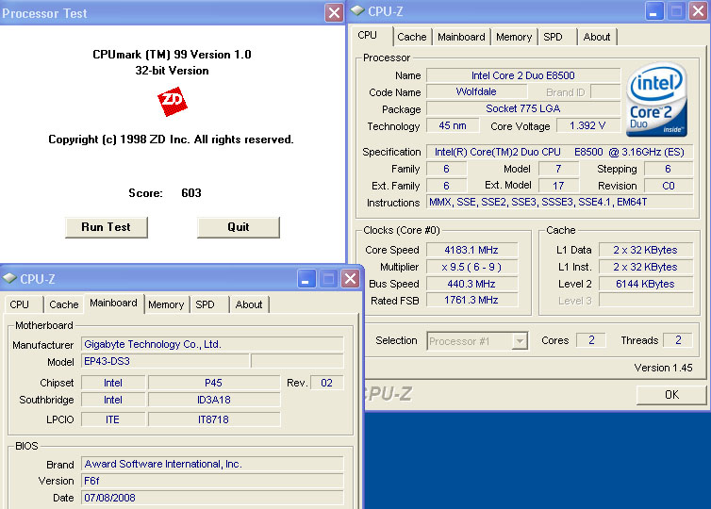Click CPU-Z title bar icon in right window
Viewport: 711px width, 509px height.
pos(357,11)
